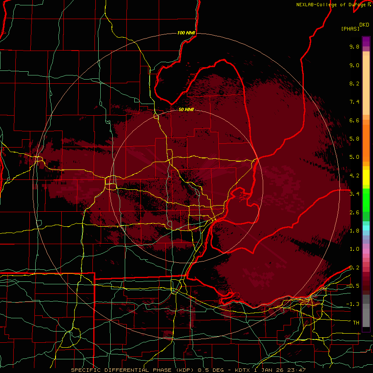Click the 2.6 scale label
The image size is (373, 373).
(x=354, y=212)
